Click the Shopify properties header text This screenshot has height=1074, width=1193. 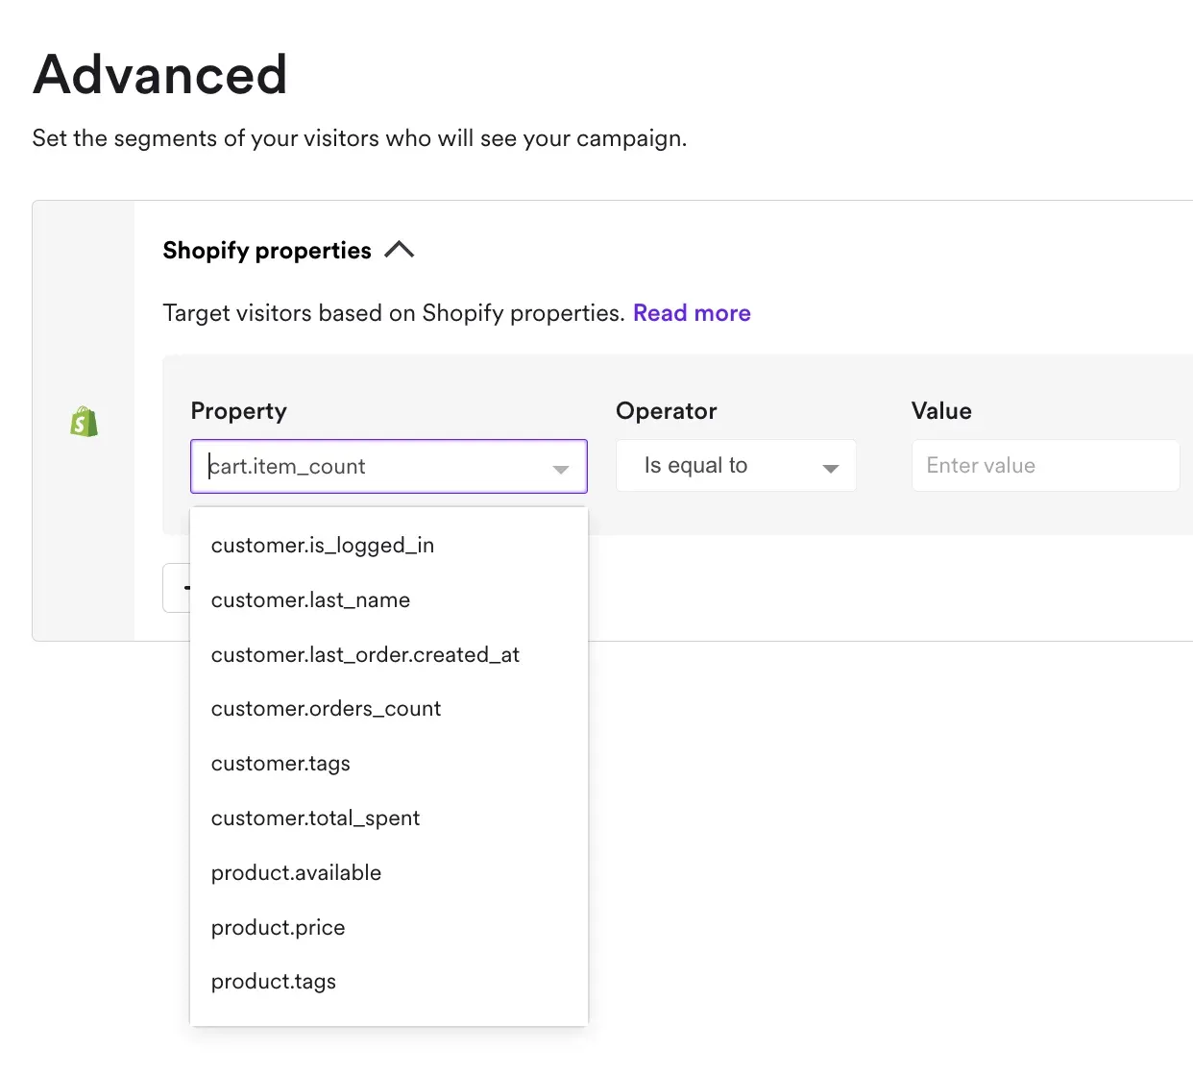pyautogui.click(x=266, y=250)
